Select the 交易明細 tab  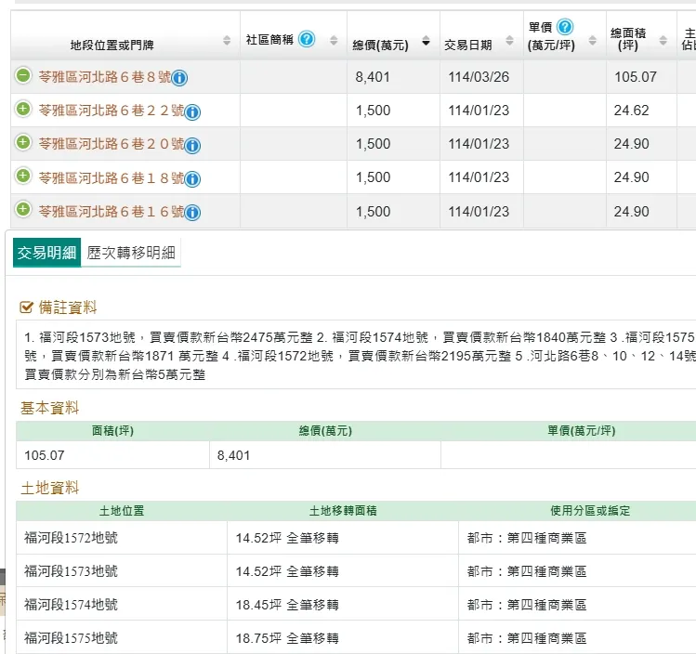point(46,253)
